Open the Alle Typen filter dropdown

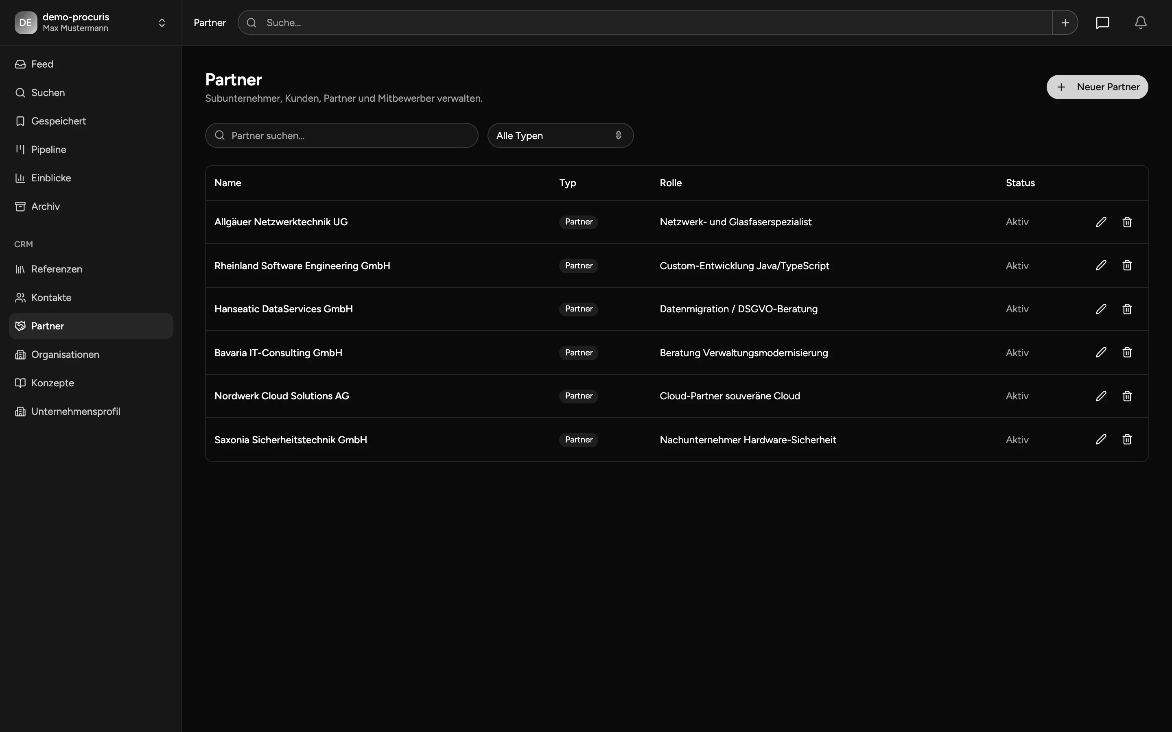click(560, 135)
